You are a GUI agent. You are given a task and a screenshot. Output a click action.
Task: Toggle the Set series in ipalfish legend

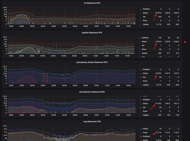point(143,45)
